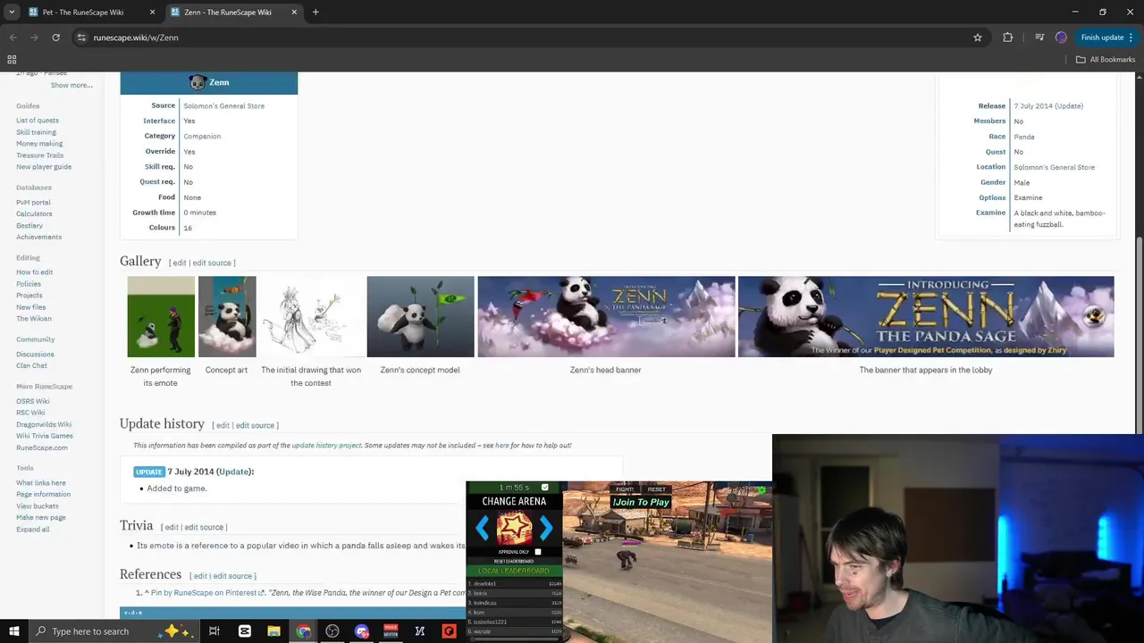This screenshot has height=643, width=1144.
Task: Open a new browser tab
Action: click(x=315, y=13)
